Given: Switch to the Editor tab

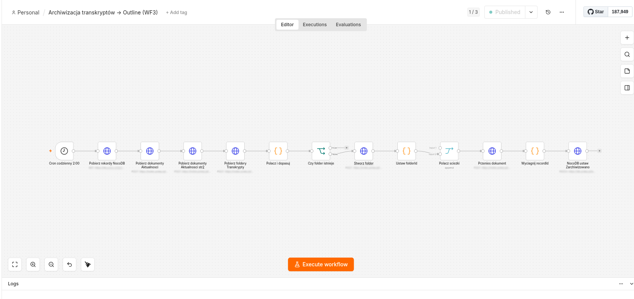Looking at the screenshot, I should (287, 25).
